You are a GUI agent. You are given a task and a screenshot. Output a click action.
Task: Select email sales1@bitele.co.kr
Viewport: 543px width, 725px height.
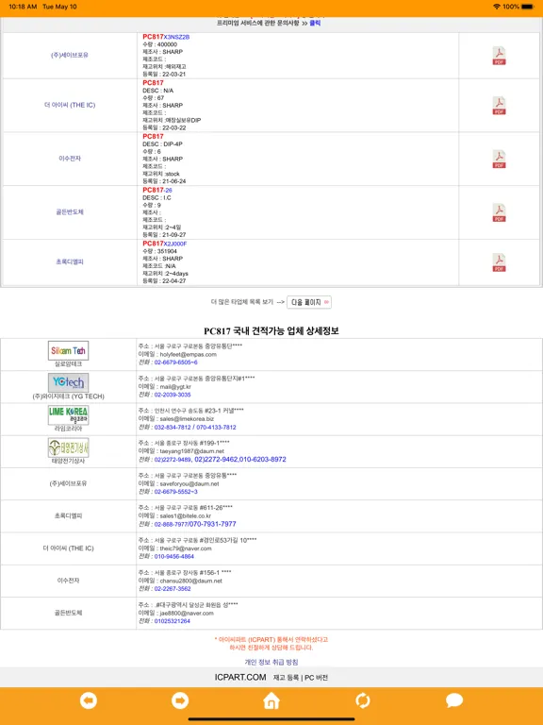(x=185, y=516)
